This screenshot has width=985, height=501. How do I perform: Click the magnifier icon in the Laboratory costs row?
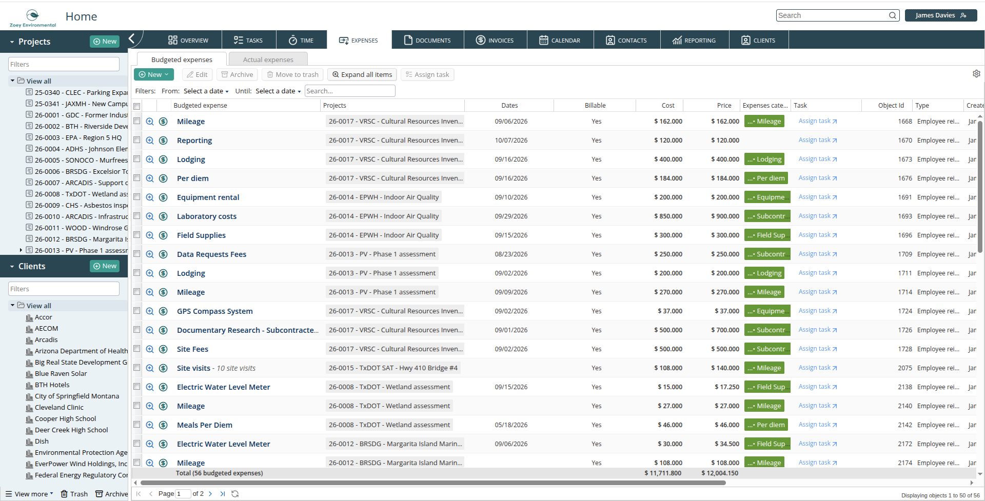[x=150, y=216]
